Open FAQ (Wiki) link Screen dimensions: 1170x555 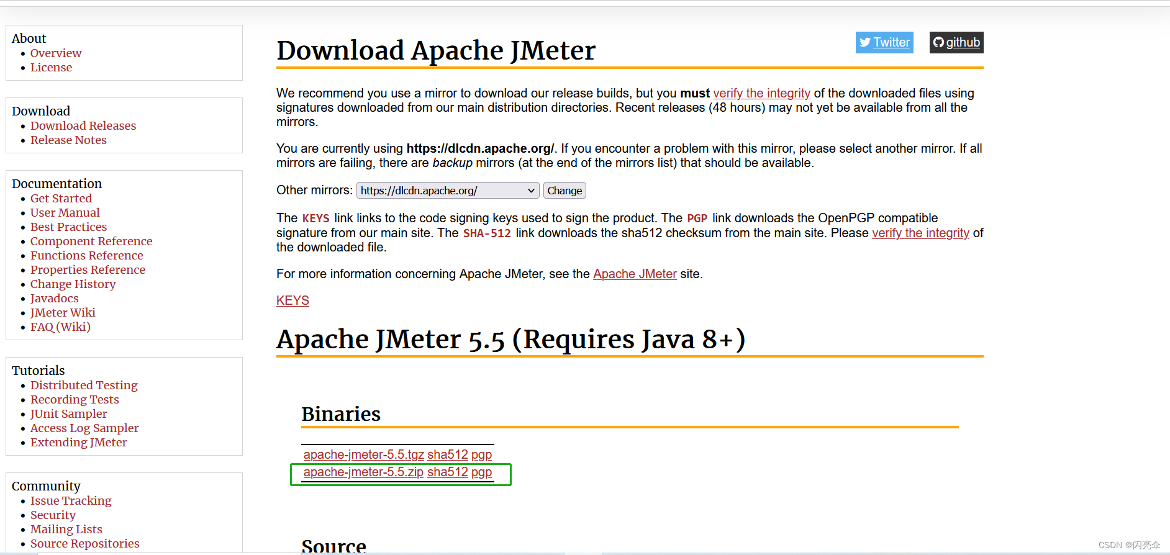tap(60, 327)
